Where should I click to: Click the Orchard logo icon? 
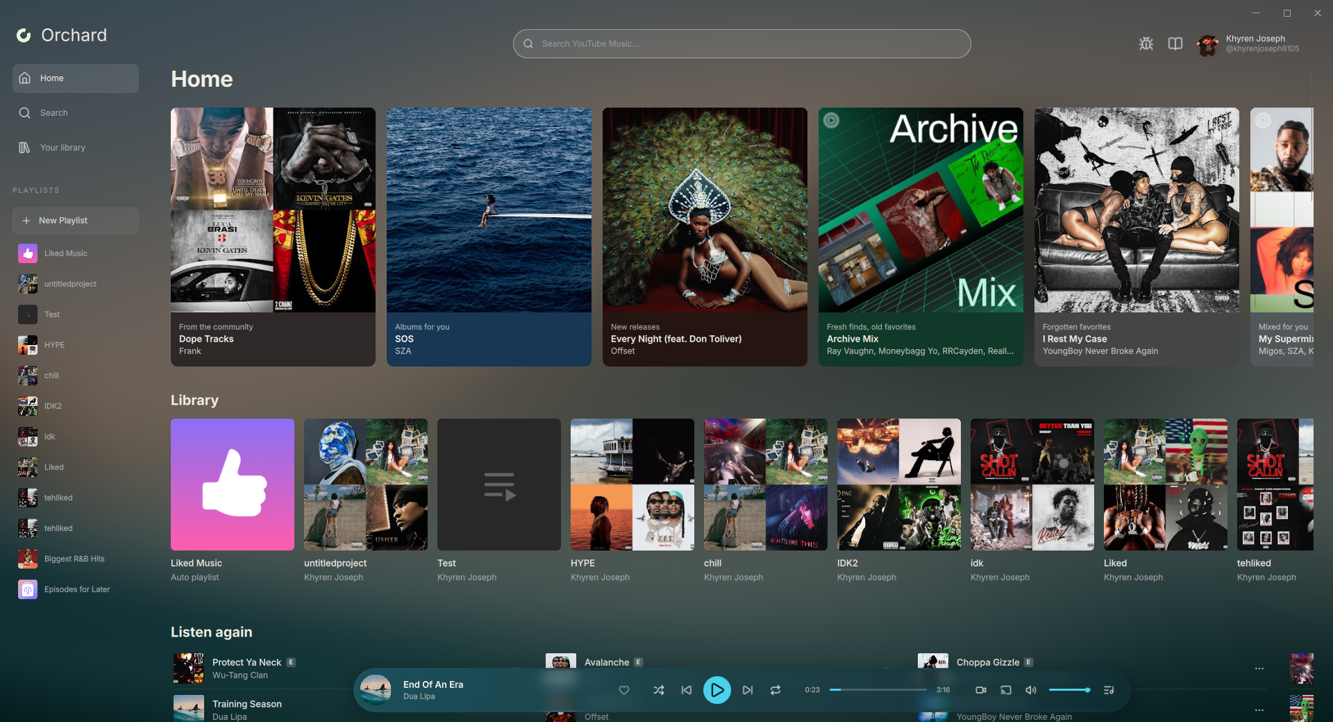(x=24, y=35)
